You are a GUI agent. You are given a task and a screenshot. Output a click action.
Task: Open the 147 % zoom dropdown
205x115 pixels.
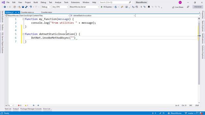[9, 105]
